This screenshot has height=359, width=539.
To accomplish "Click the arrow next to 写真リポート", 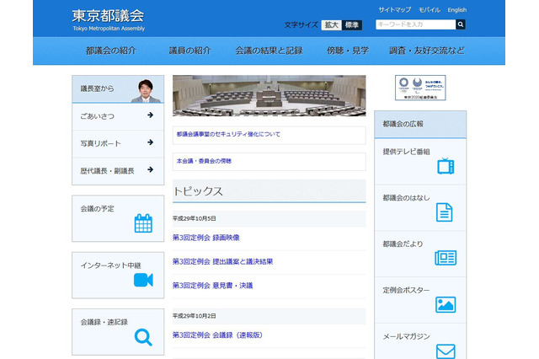I will click(150, 142).
